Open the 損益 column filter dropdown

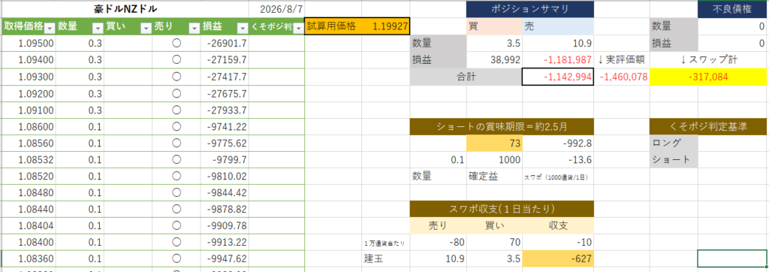click(243, 28)
